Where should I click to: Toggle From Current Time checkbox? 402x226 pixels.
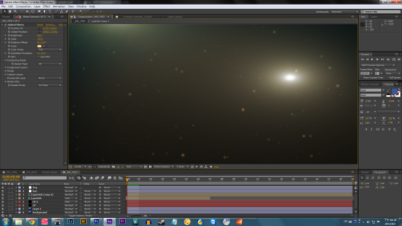[362, 78]
